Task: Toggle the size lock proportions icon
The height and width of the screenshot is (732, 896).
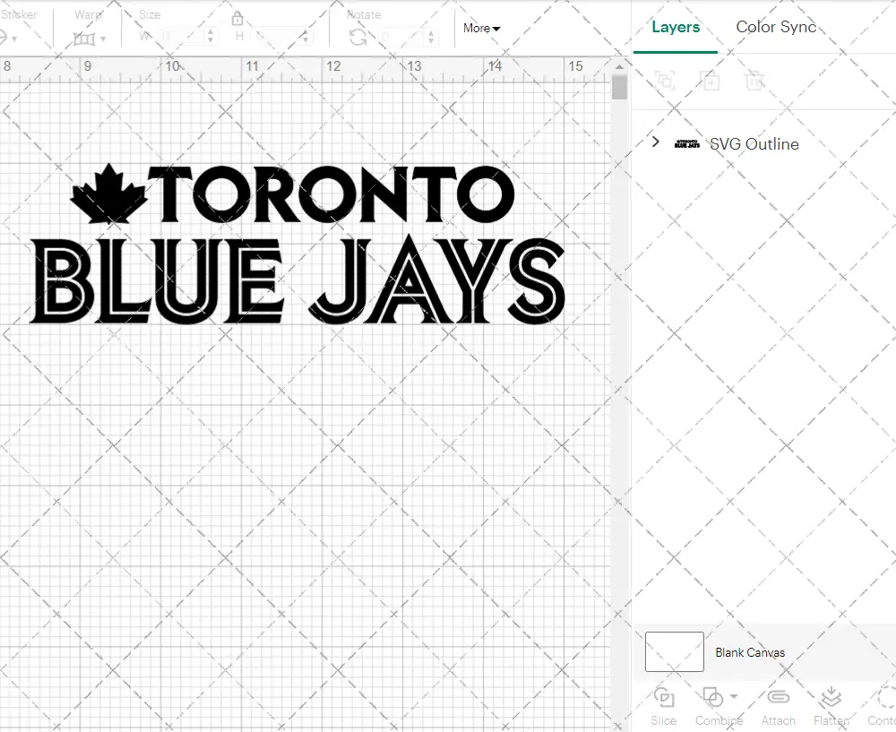Action: [237, 18]
